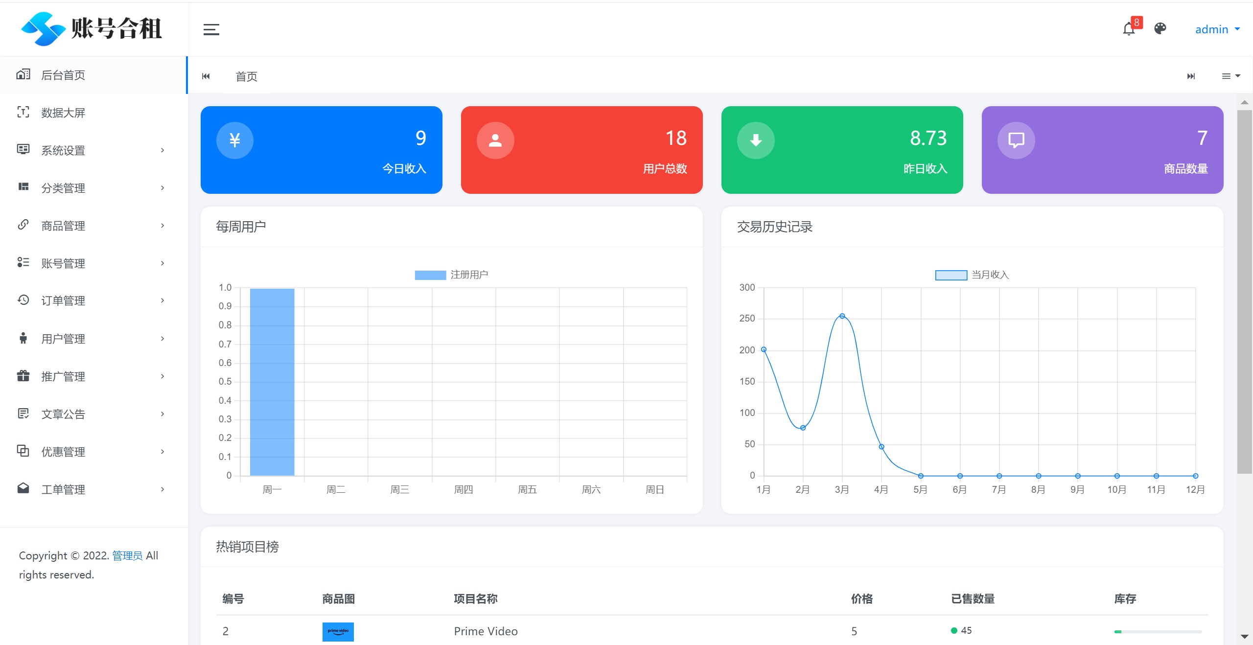Click the tab scroll-left rewind icon
The width and height of the screenshot is (1253, 645).
click(206, 76)
